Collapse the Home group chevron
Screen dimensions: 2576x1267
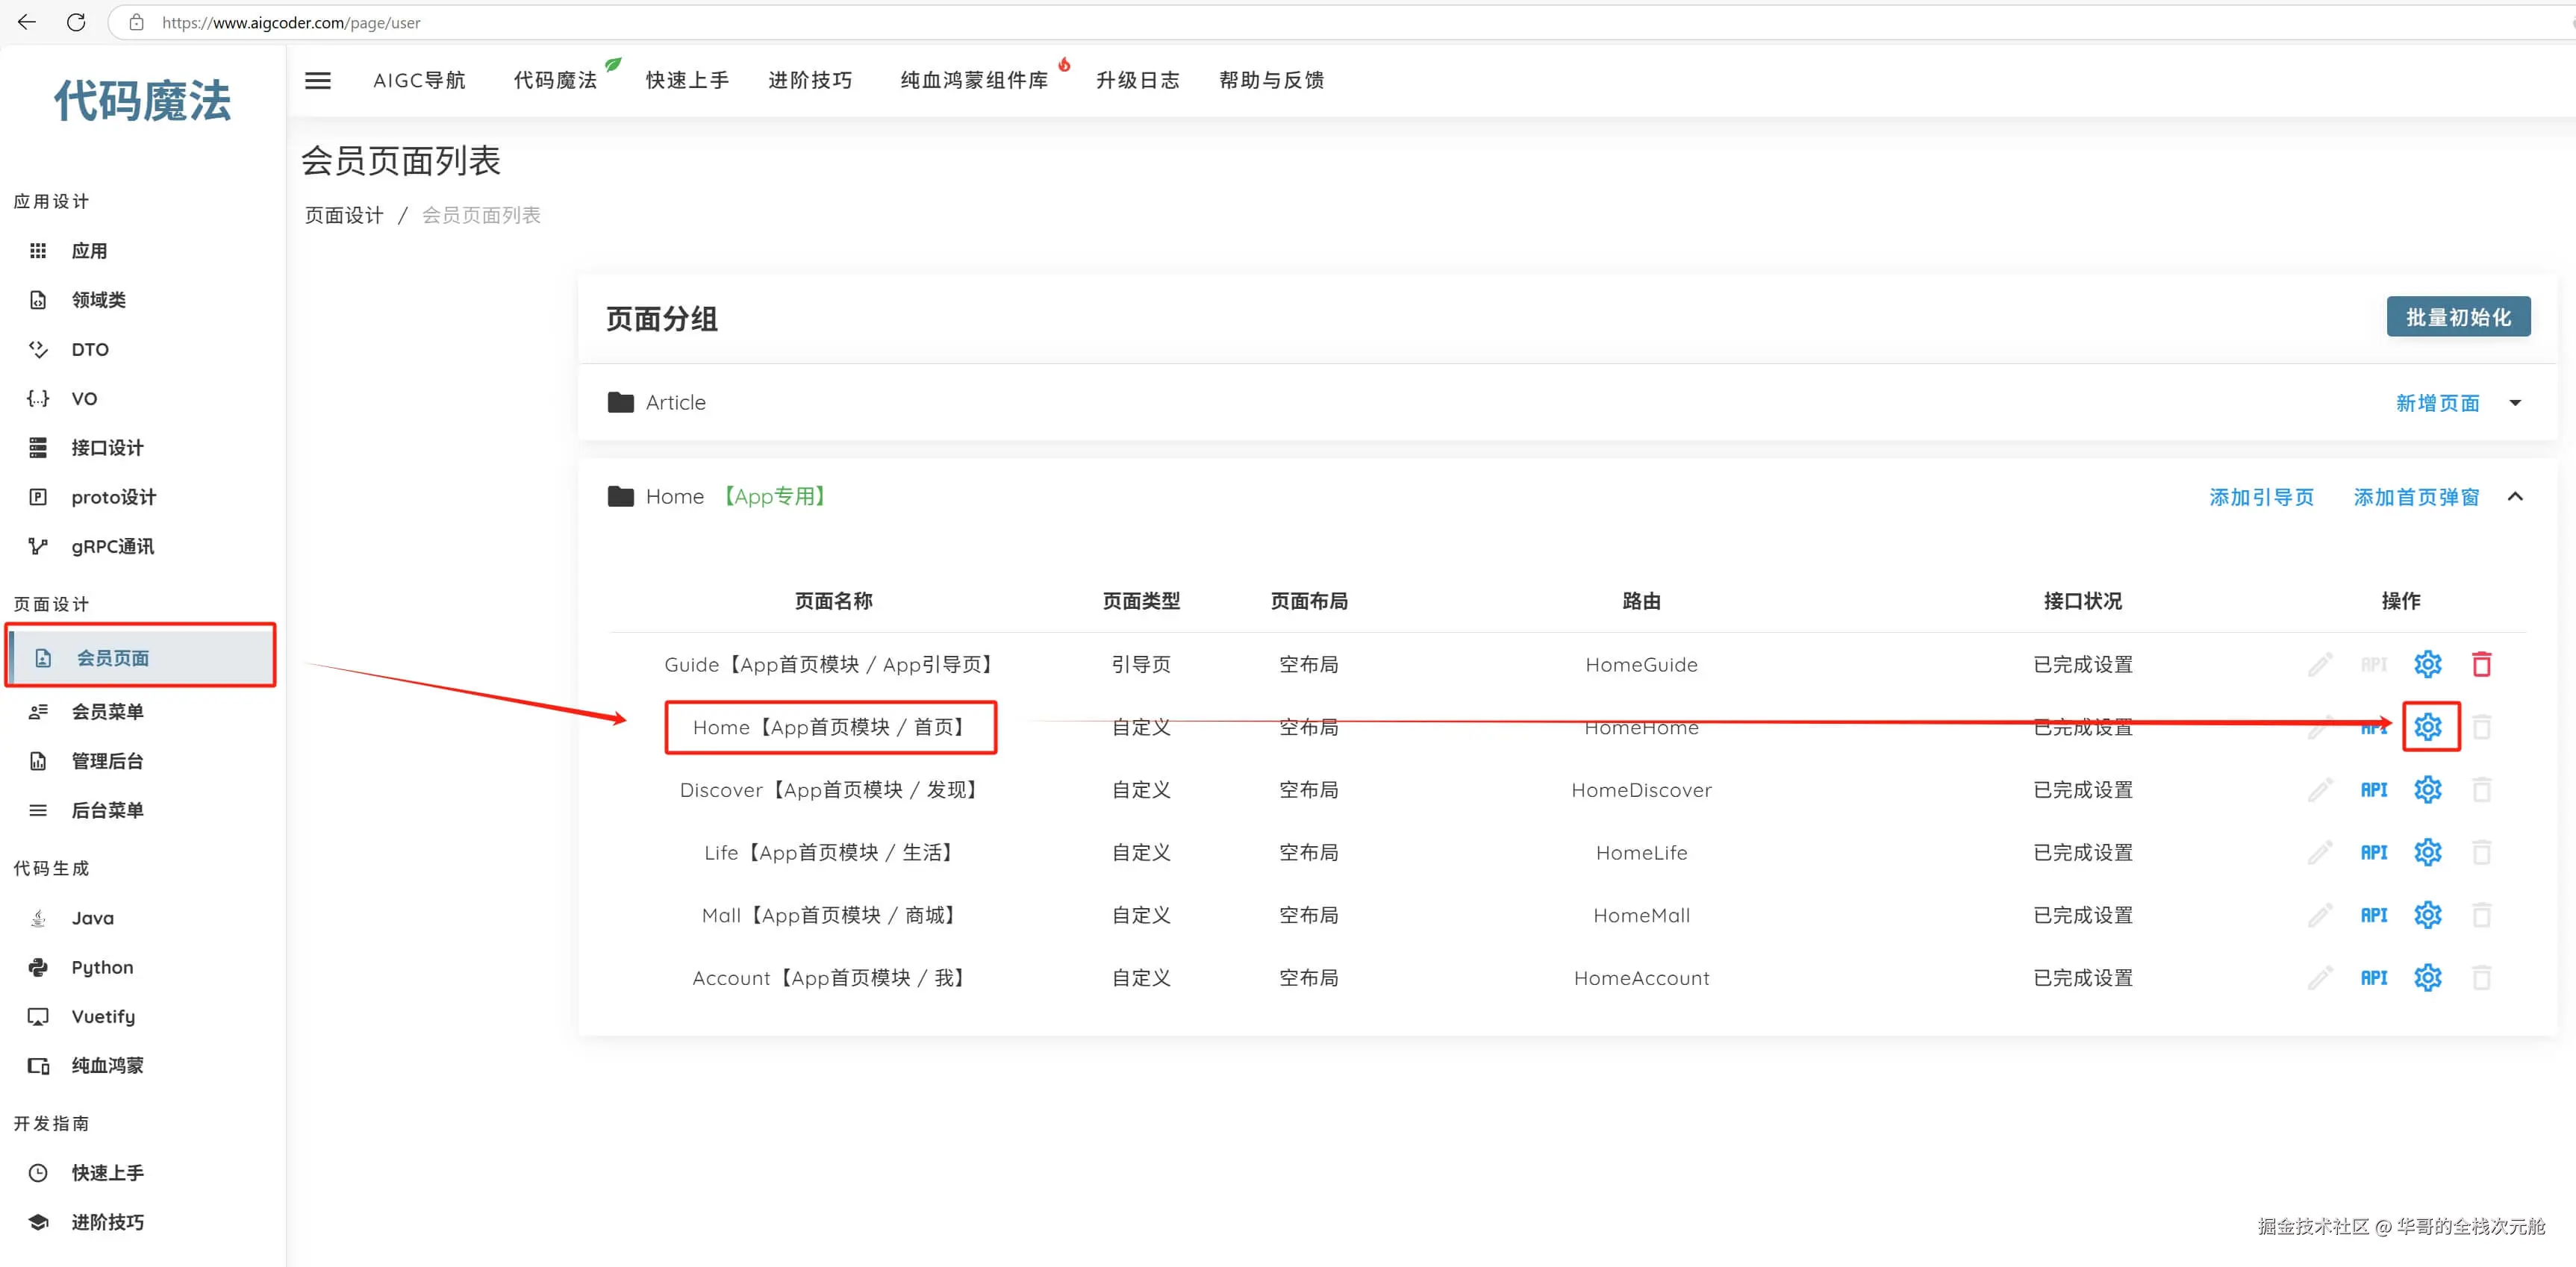[2515, 497]
